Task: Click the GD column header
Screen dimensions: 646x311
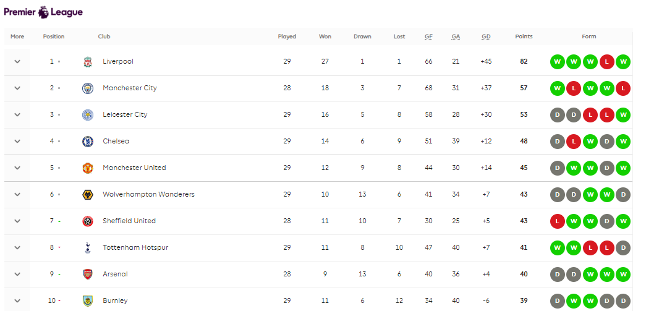Action: click(x=486, y=36)
